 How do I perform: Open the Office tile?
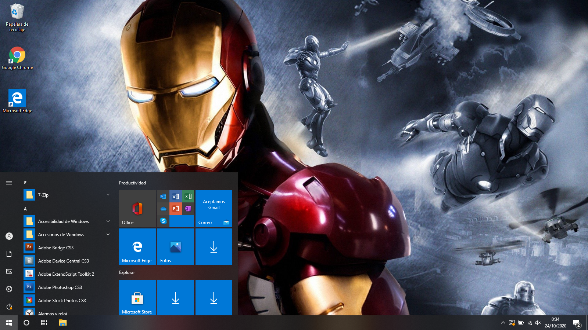coord(137,209)
